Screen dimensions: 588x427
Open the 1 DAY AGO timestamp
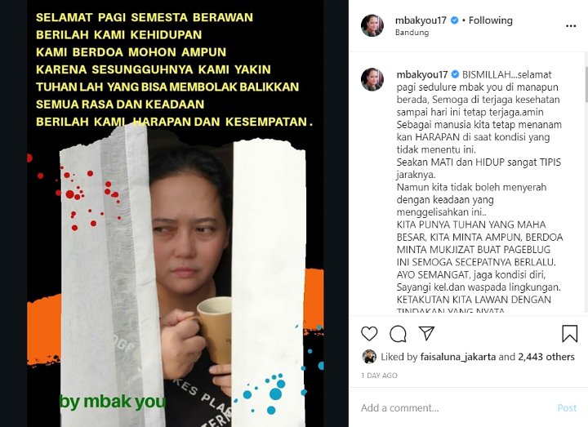[379, 376]
